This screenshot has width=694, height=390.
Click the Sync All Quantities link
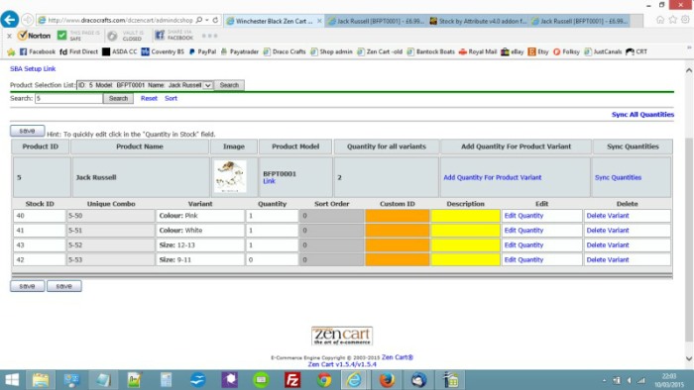(x=642, y=115)
